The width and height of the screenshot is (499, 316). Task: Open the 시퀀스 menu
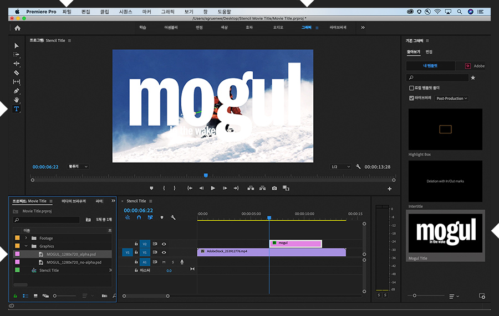point(126,11)
